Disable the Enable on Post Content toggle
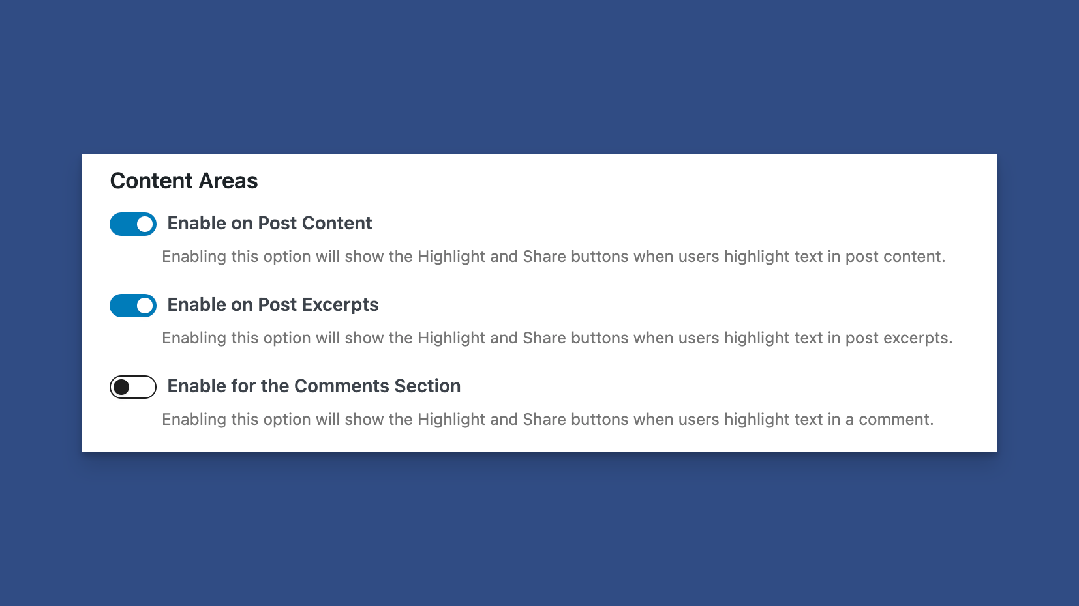The height and width of the screenshot is (606, 1079). [133, 224]
